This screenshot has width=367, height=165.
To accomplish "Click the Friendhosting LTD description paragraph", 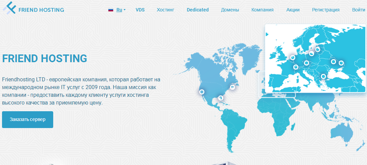I will (x=81, y=91).
